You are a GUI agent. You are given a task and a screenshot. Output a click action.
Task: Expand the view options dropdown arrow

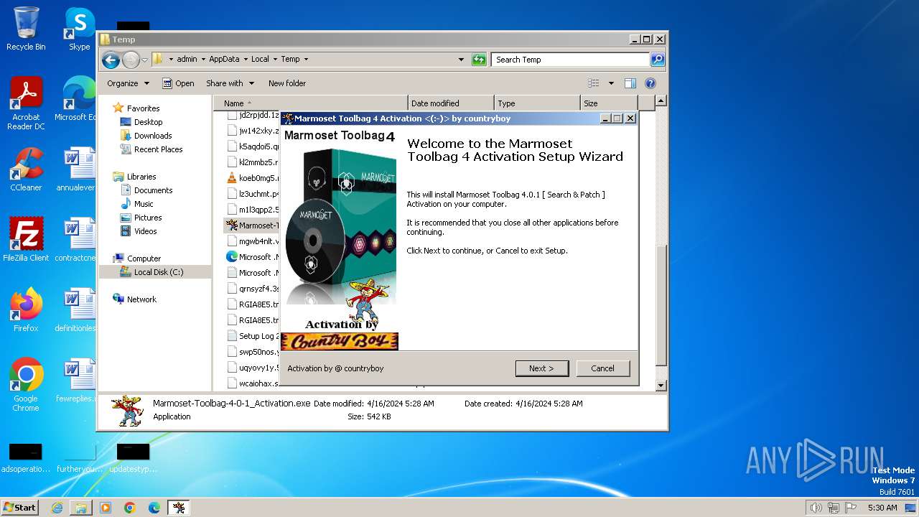pyautogui.click(x=611, y=83)
